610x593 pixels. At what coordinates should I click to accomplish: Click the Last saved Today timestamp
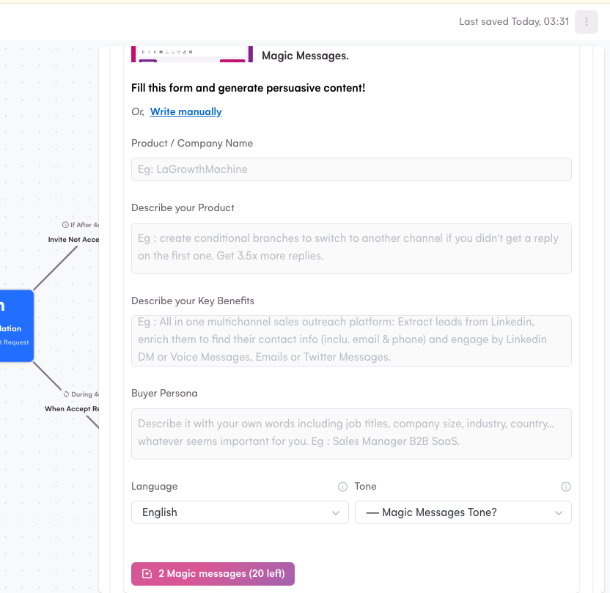point(514,21)
